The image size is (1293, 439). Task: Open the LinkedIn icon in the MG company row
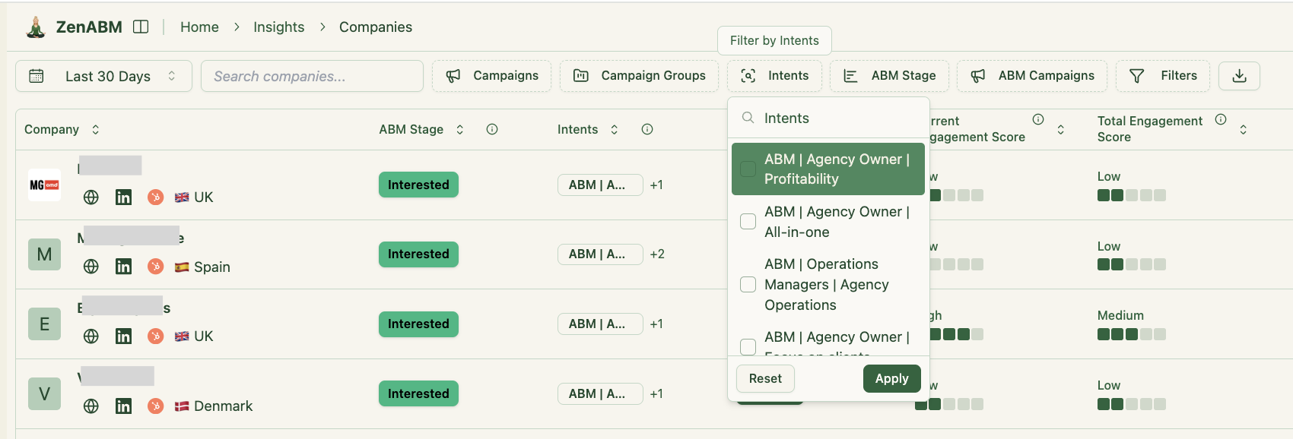(x=123, y=197)
